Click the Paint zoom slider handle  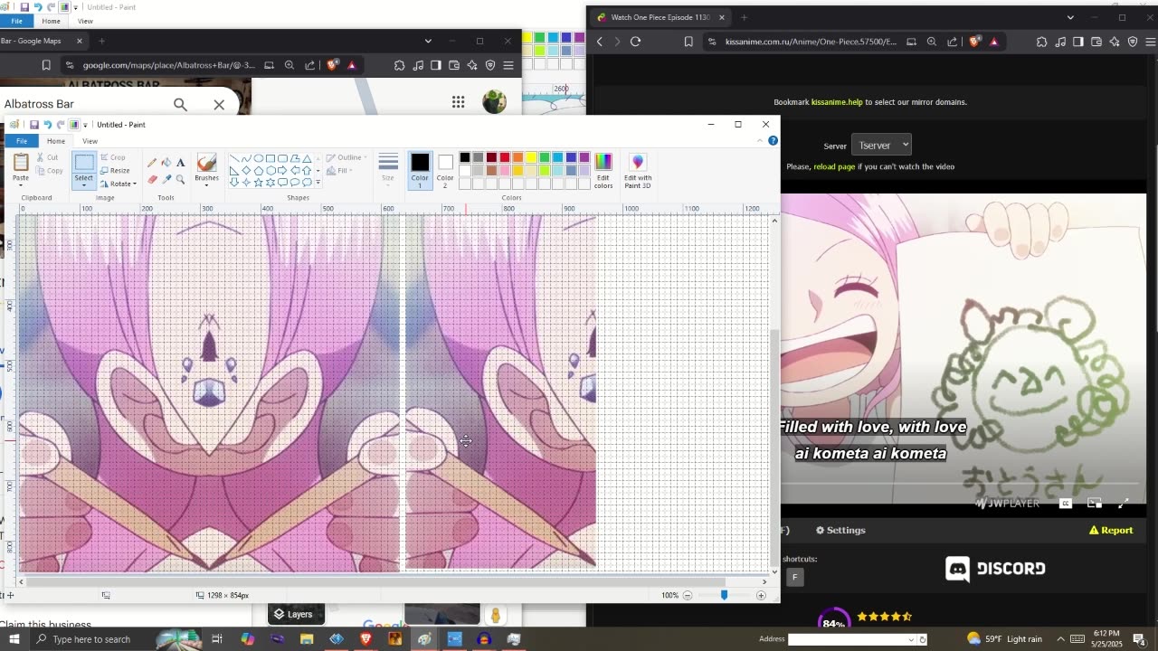[x=724, y=595]
